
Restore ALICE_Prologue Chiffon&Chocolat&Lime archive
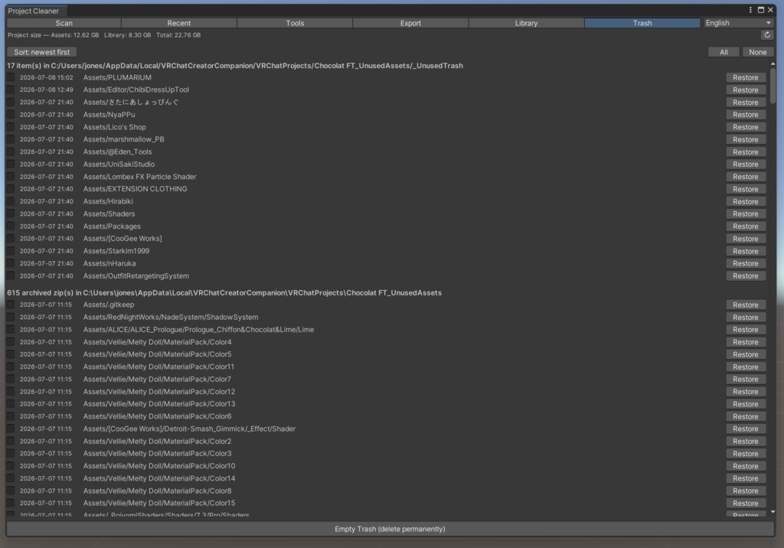pyautogui.click(x=746, y=330)
